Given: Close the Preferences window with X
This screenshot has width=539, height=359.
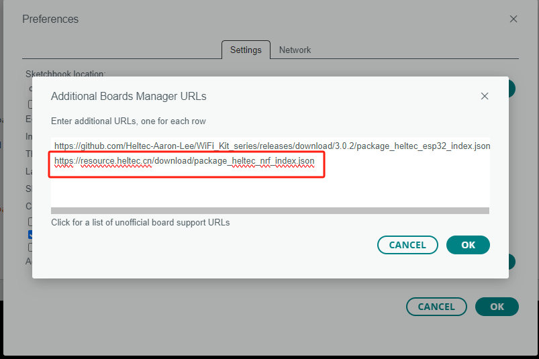Looking at the screenshot, I should 513,19.
